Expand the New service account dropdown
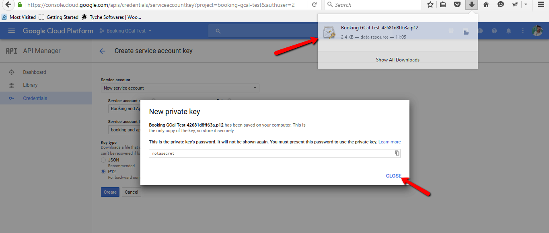 [180, 88]
